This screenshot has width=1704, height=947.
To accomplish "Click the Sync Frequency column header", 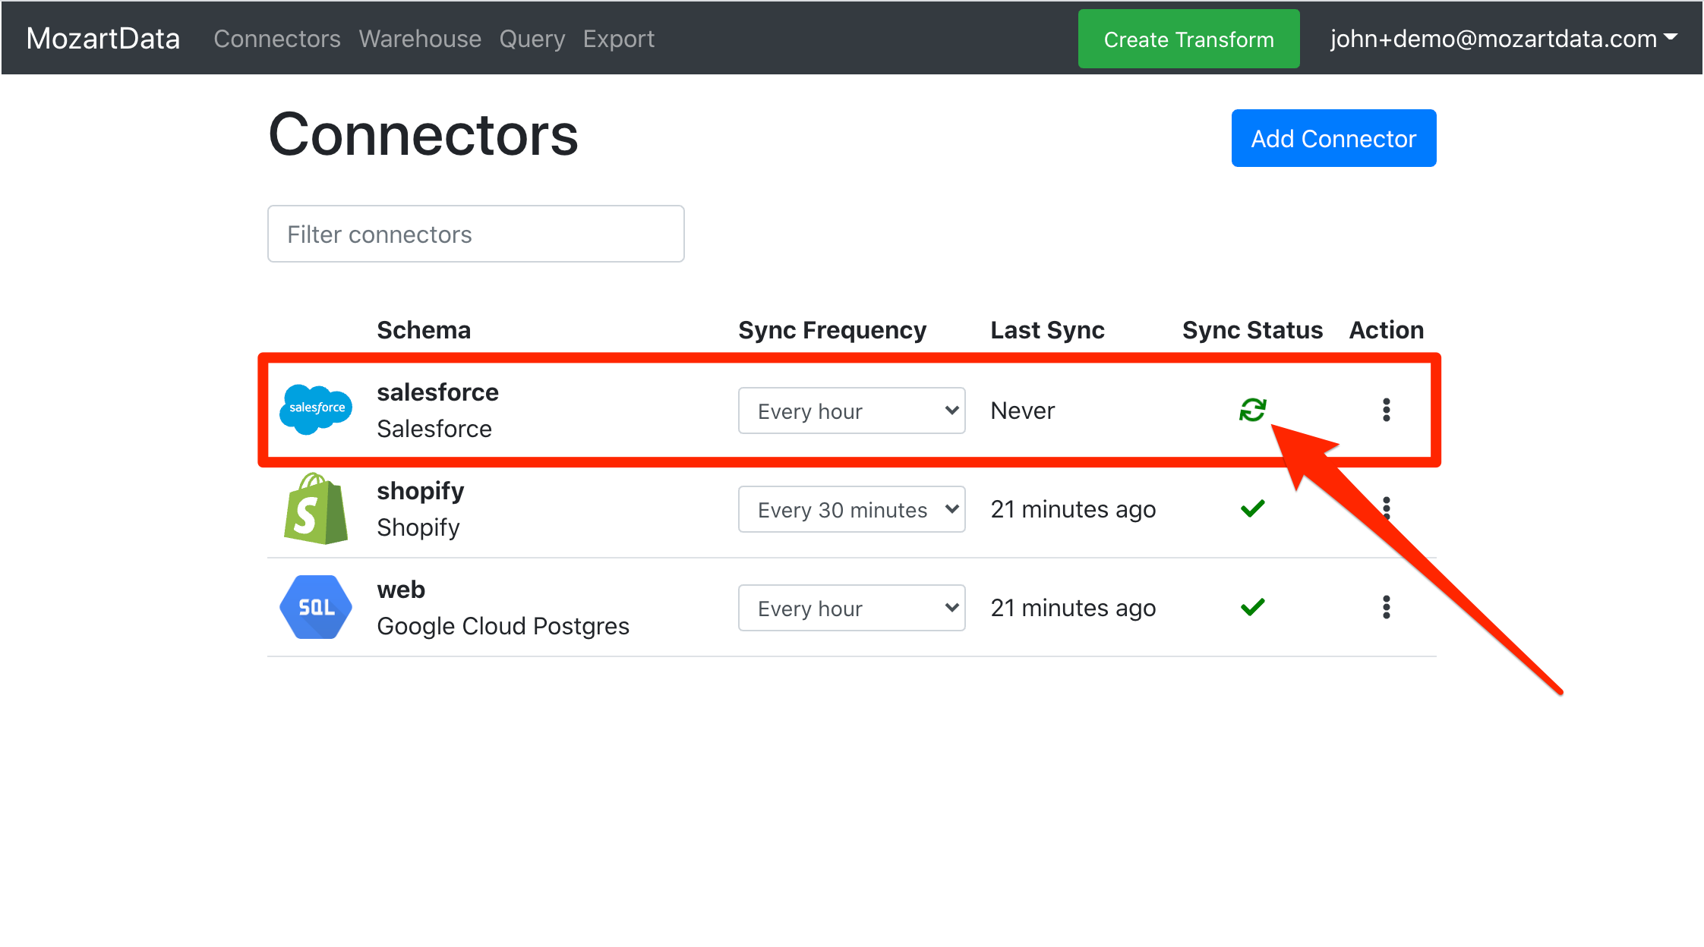I will tap(832, 330).
